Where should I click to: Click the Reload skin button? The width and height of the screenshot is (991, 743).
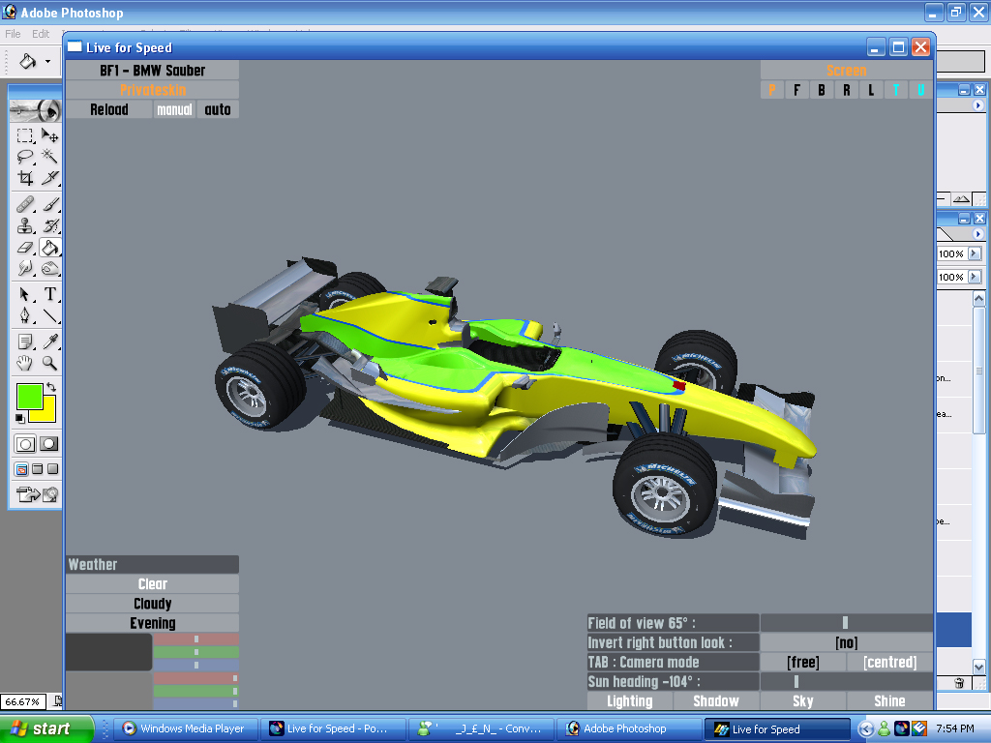(x=108, y=109)
